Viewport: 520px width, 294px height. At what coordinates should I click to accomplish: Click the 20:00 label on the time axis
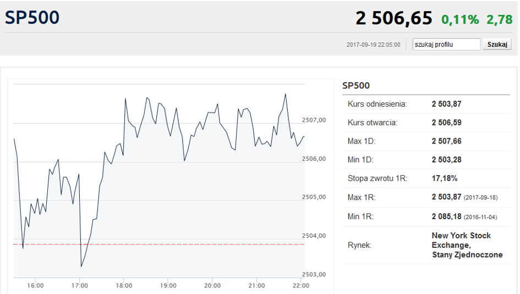coord(212,286)
